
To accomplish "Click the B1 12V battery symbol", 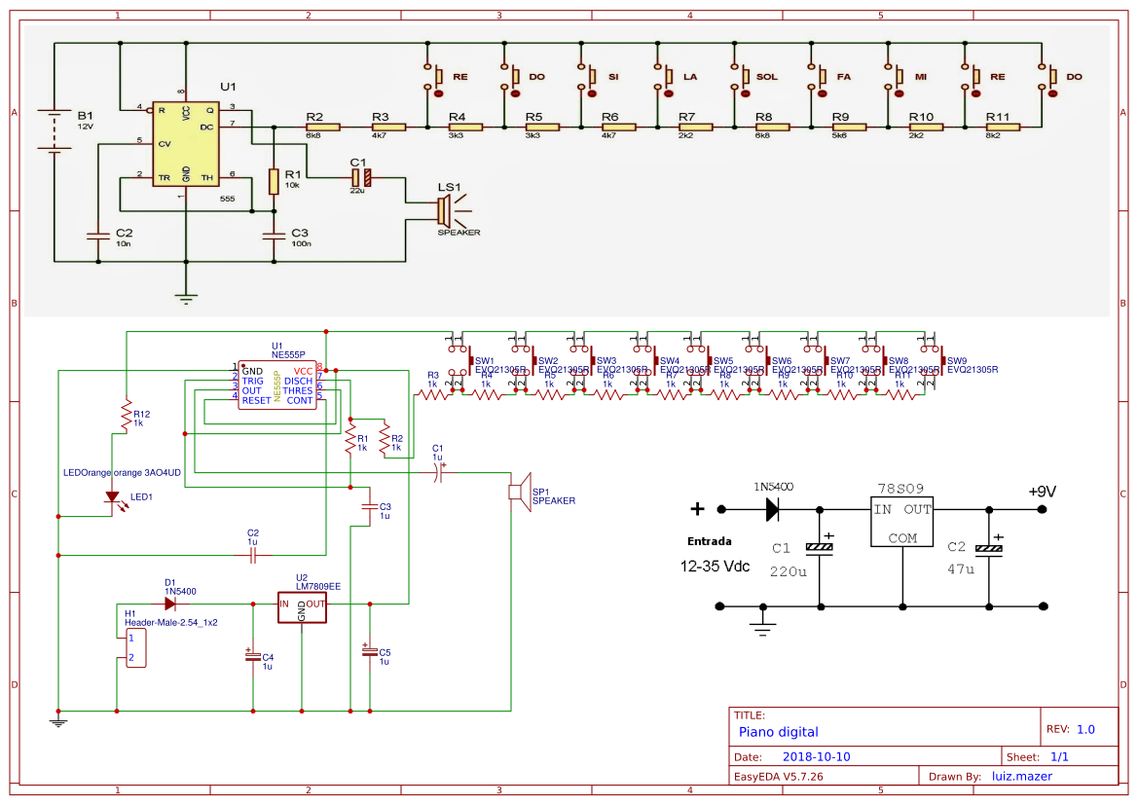I will tap(55, 132).
